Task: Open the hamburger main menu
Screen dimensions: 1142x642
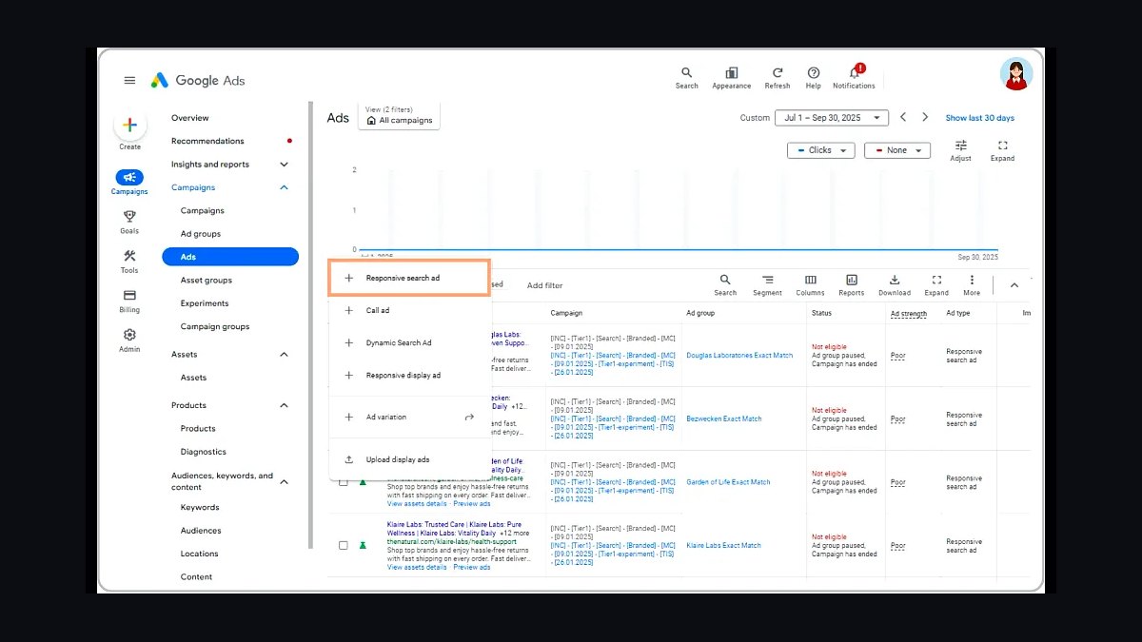Action: [129, 81]
